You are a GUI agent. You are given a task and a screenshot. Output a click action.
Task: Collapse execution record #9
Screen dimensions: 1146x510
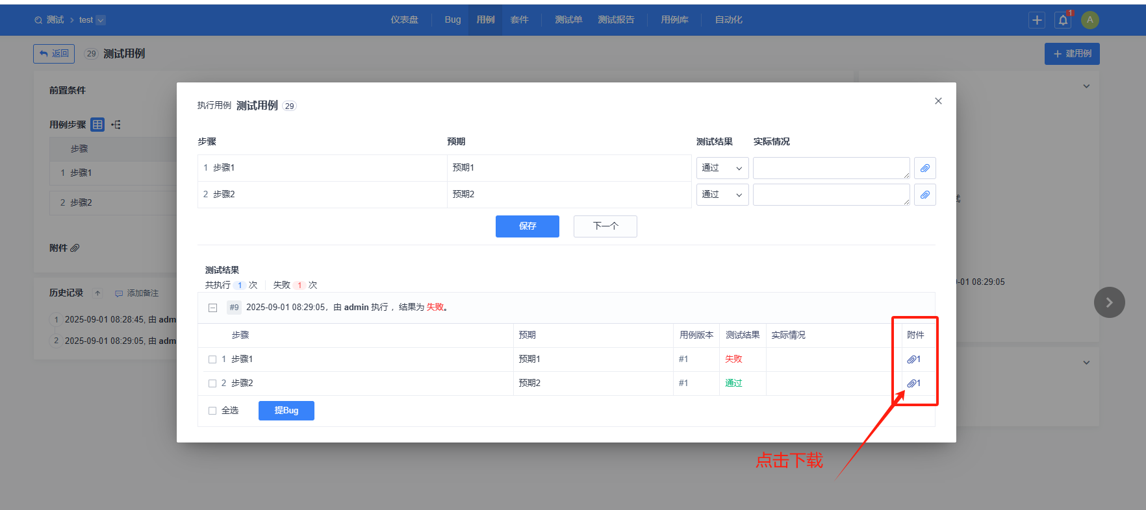(x=212, y=308)
